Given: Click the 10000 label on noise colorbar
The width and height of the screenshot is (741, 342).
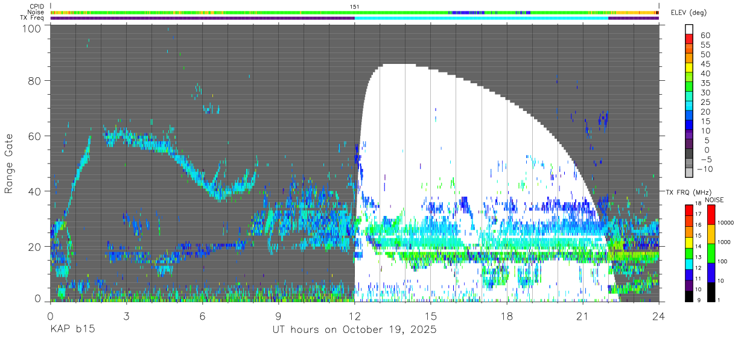Looking at the screenshot, I should (x=727, y=223).
